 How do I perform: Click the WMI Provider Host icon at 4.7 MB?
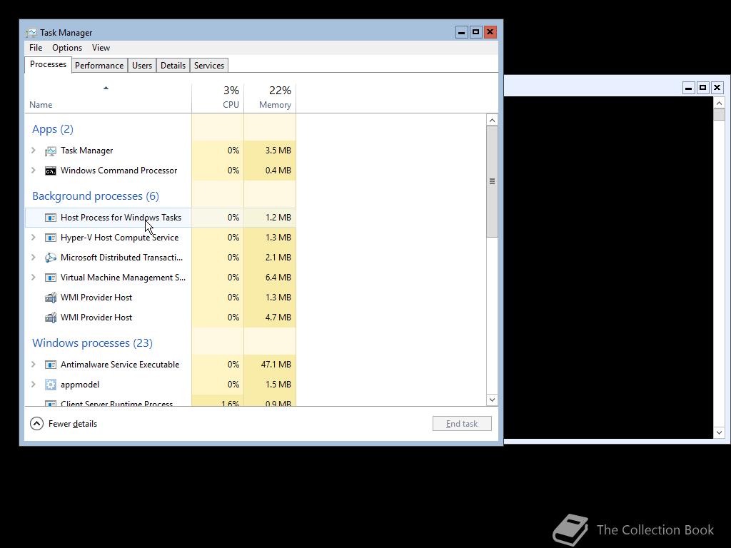pos(51,318)
